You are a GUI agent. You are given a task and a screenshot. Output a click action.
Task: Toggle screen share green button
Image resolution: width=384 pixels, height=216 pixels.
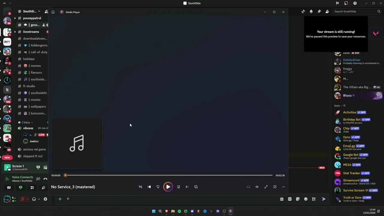[x=20, y=187]
